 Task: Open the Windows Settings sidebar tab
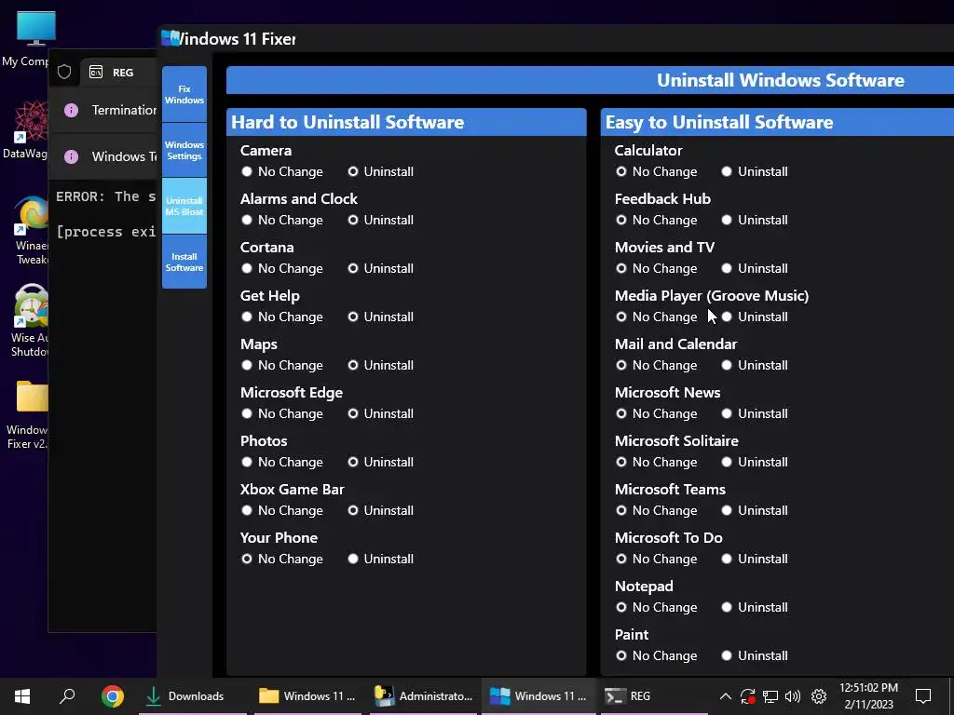[x=184, y=150]
